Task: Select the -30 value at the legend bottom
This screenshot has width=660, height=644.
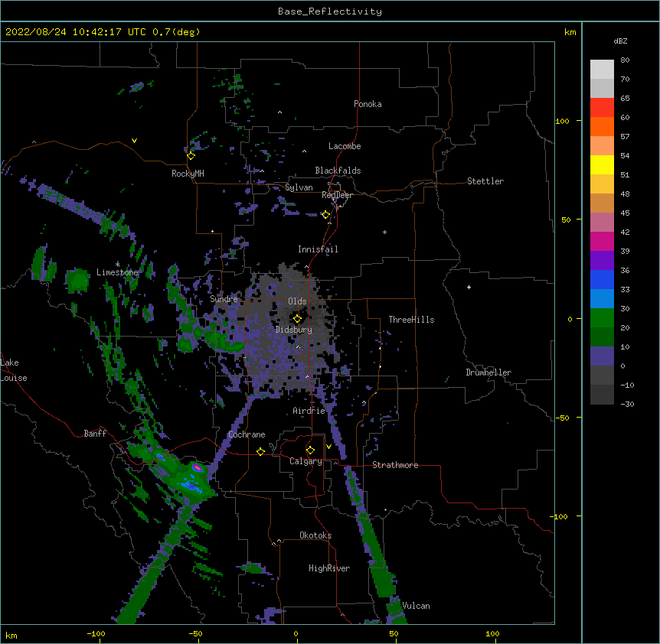Action: (627, 404)
